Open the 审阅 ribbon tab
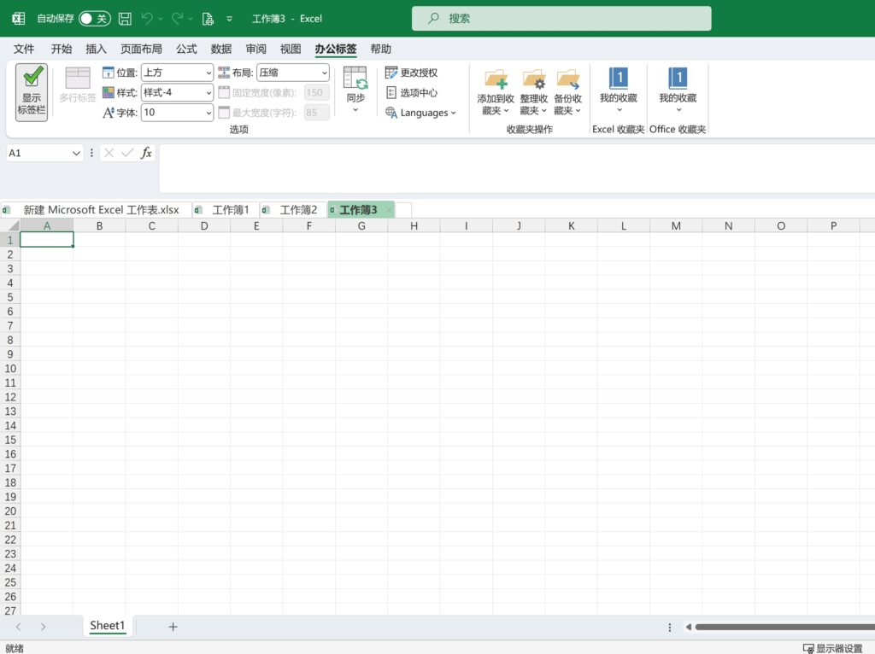This screenshot has width=875, height=654. coord(255,49)
